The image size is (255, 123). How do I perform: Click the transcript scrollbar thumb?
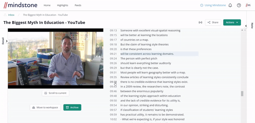point(242,94)
